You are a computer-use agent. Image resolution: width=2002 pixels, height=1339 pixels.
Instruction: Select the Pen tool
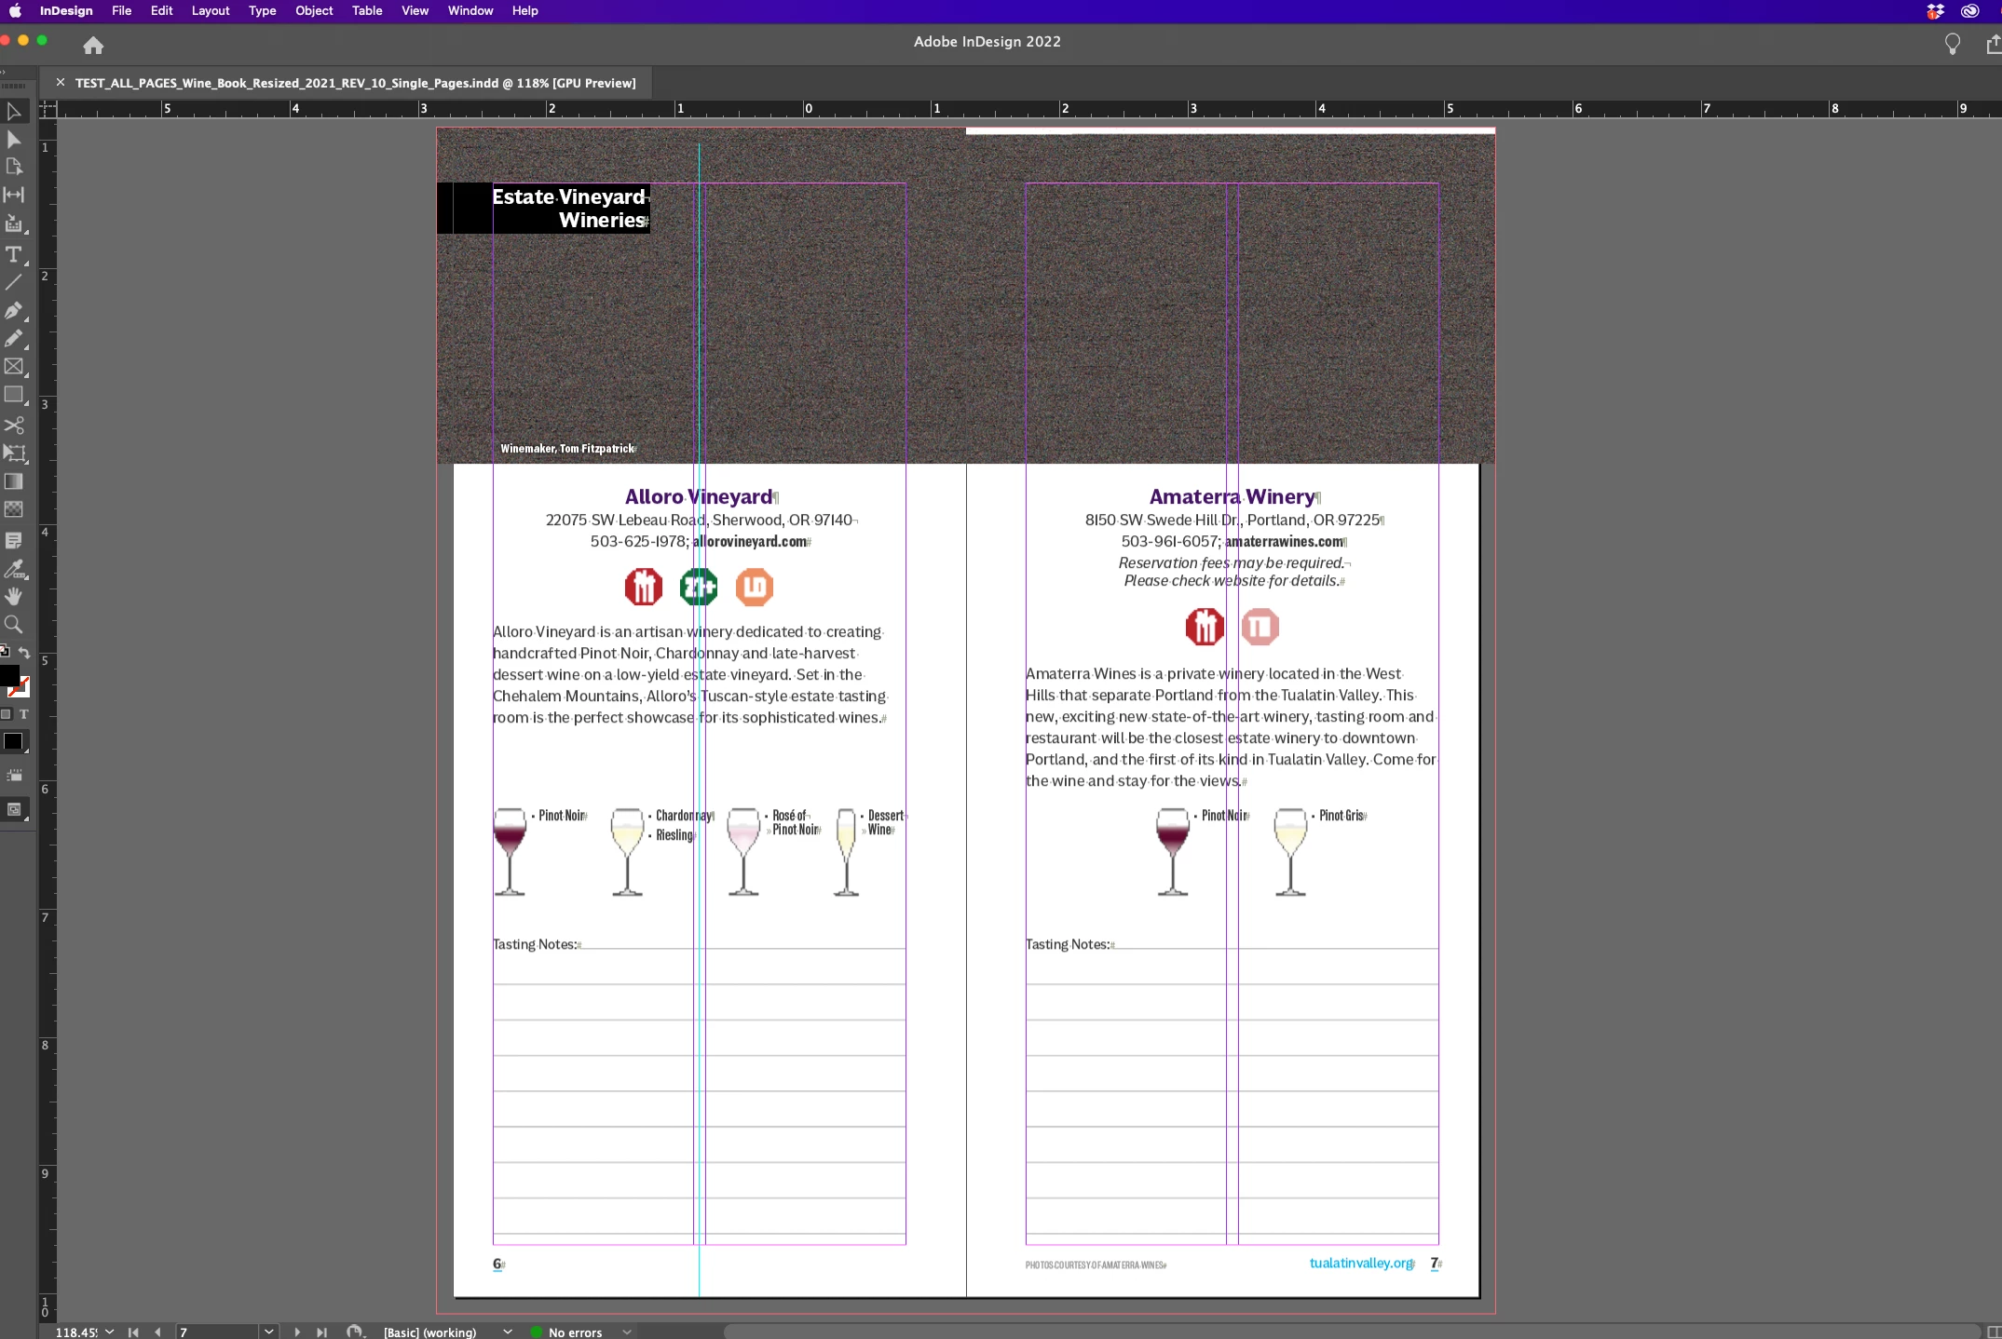point(14,310)
